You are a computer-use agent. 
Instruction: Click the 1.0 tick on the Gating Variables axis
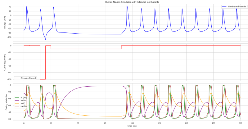pyautogui.click(x=10, y=85)
